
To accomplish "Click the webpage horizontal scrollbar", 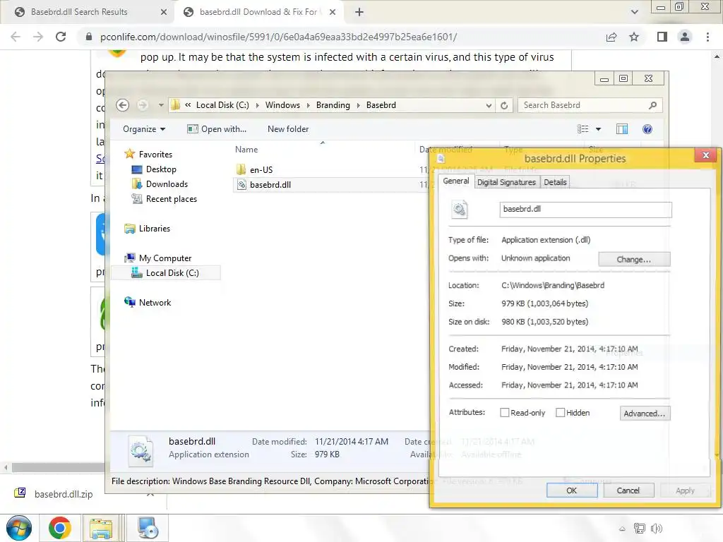I will (58, 467).
